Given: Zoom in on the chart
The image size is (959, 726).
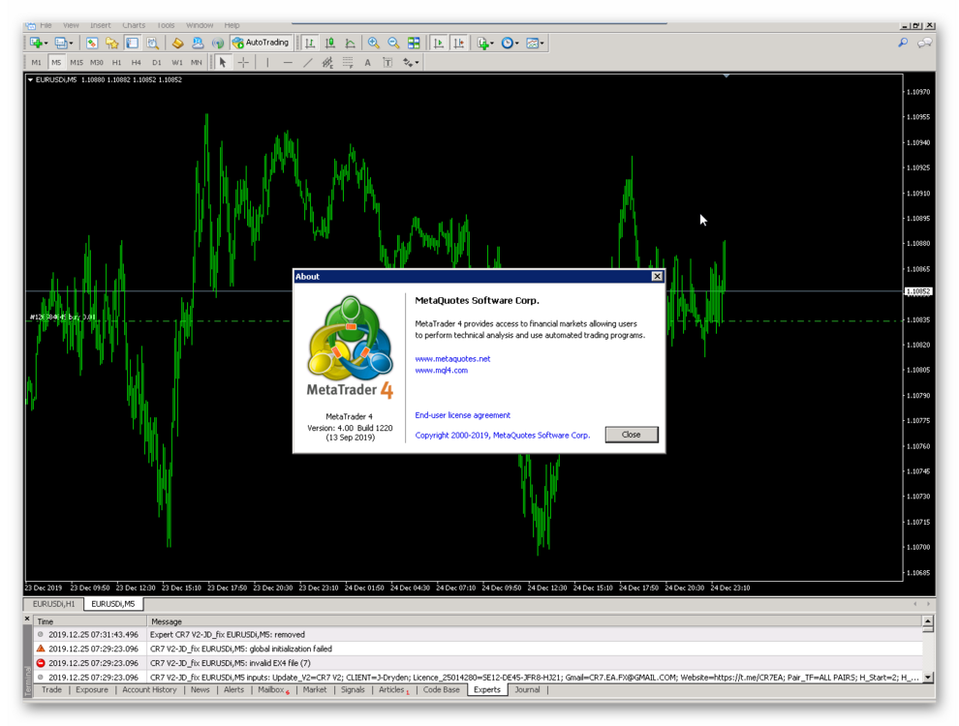Looking at the screenshot, I should pos(373,43).
